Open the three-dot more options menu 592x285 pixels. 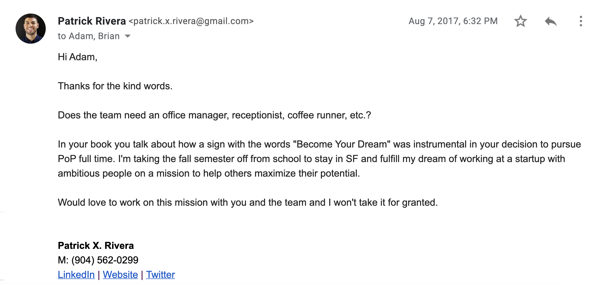581,21
